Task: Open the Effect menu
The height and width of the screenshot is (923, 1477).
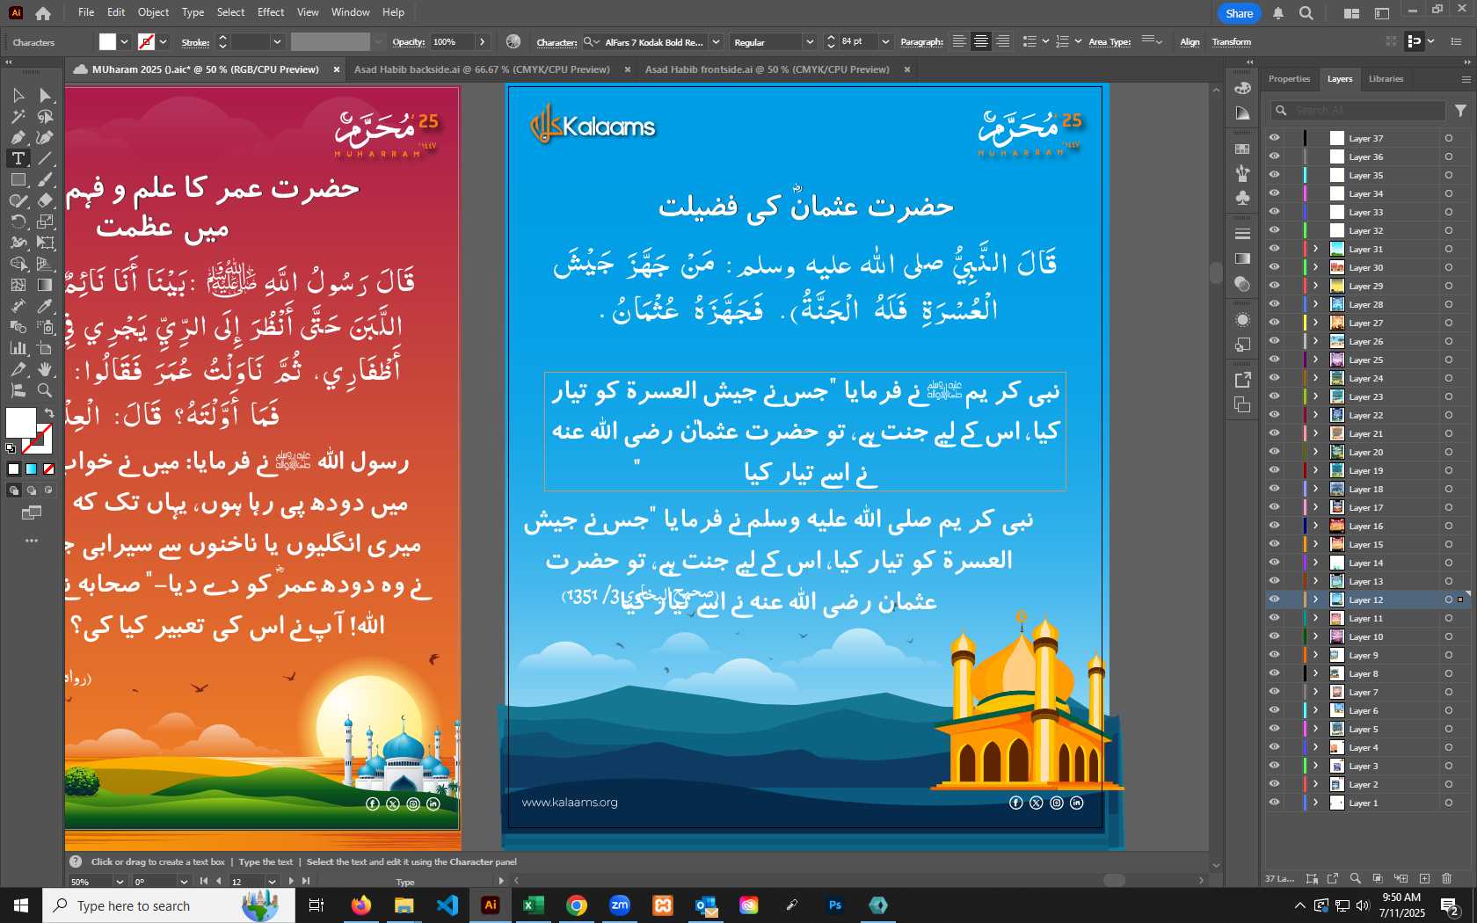Action: coord(271,12)
